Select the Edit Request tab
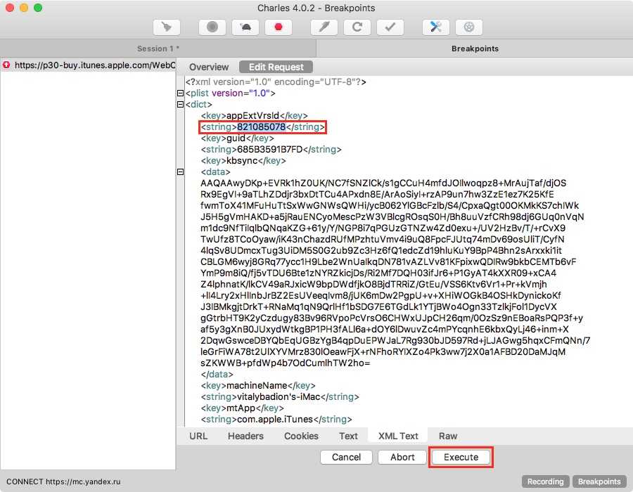Viewport: 633px width, 492px height. 276,67
